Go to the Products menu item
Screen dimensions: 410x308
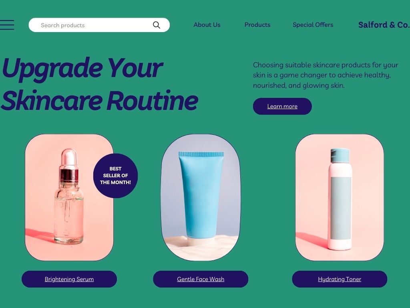click(257, 25)
